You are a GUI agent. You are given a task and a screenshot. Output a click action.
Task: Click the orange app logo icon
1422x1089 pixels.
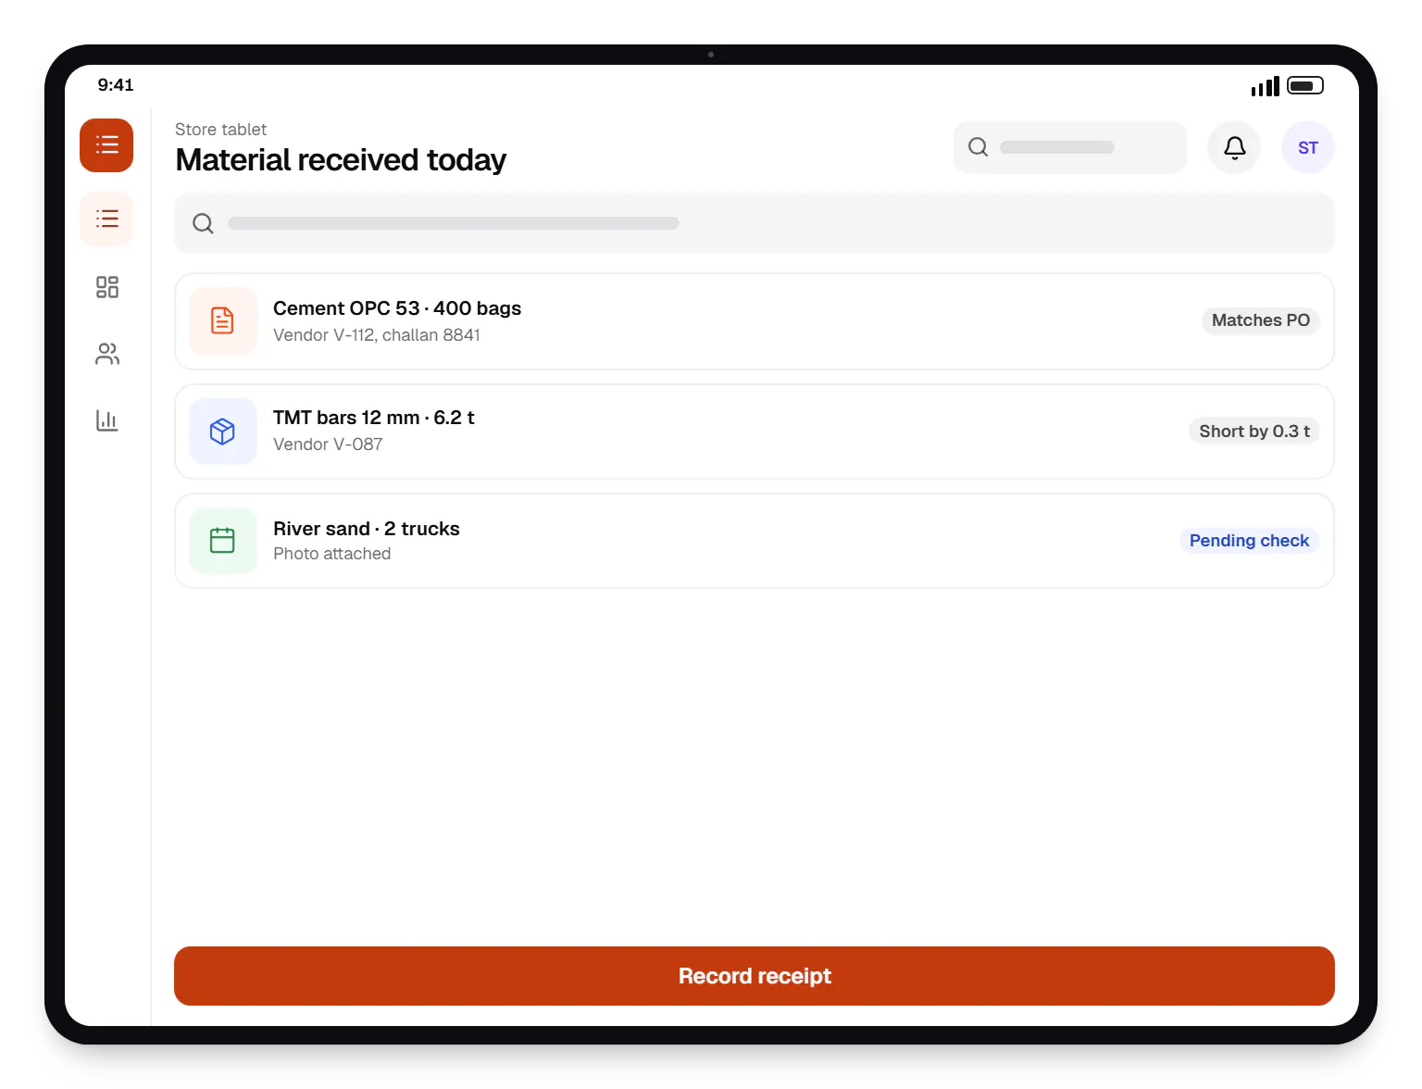pyautogui.click(x=106, y=145)
